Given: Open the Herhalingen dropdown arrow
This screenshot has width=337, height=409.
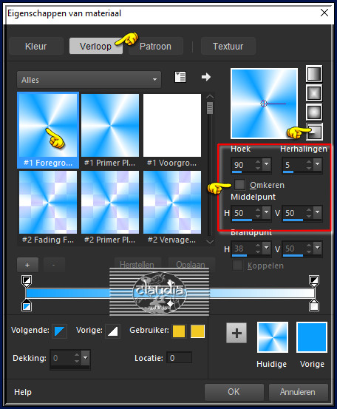Looking at the screenshot, I should pos(317,164).
